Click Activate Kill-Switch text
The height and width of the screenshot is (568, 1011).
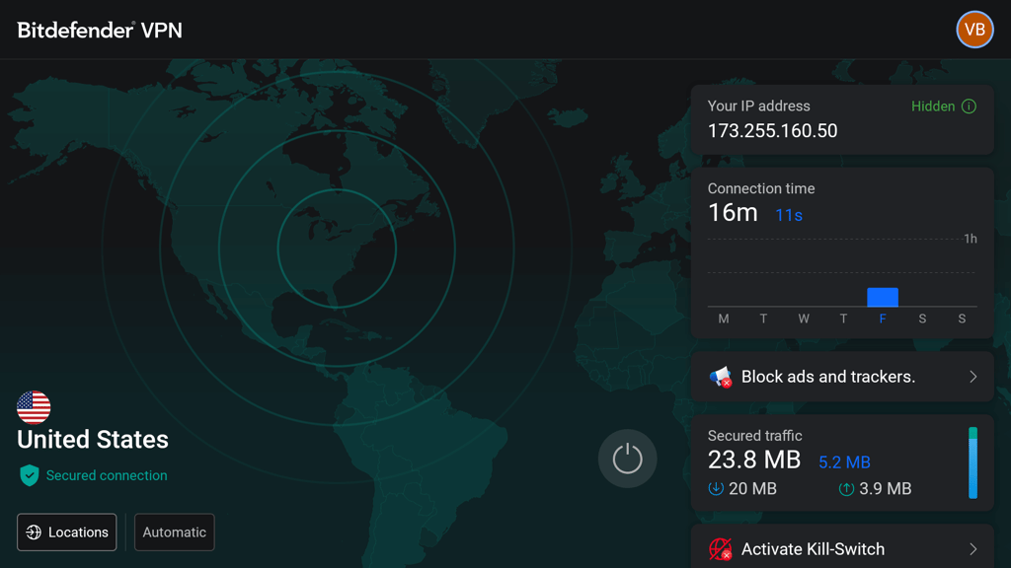(x=814, y=549)
